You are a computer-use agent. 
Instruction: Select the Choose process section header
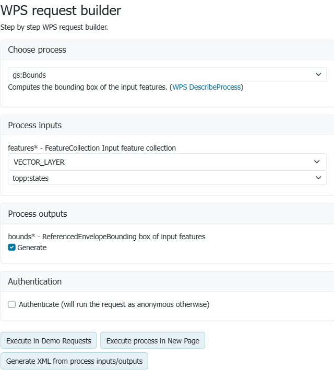pyautogui.click(x=37, y=50)
